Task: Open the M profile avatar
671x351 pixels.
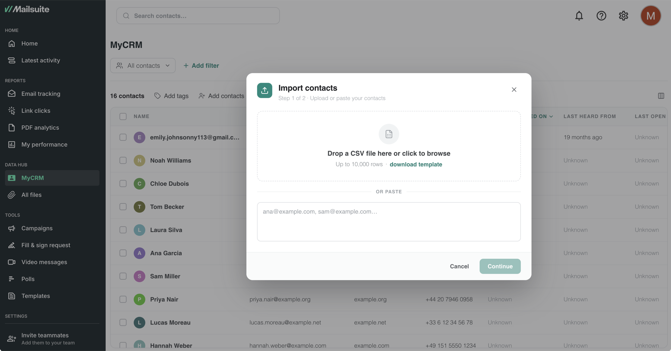Action: [x=650, y=16]
